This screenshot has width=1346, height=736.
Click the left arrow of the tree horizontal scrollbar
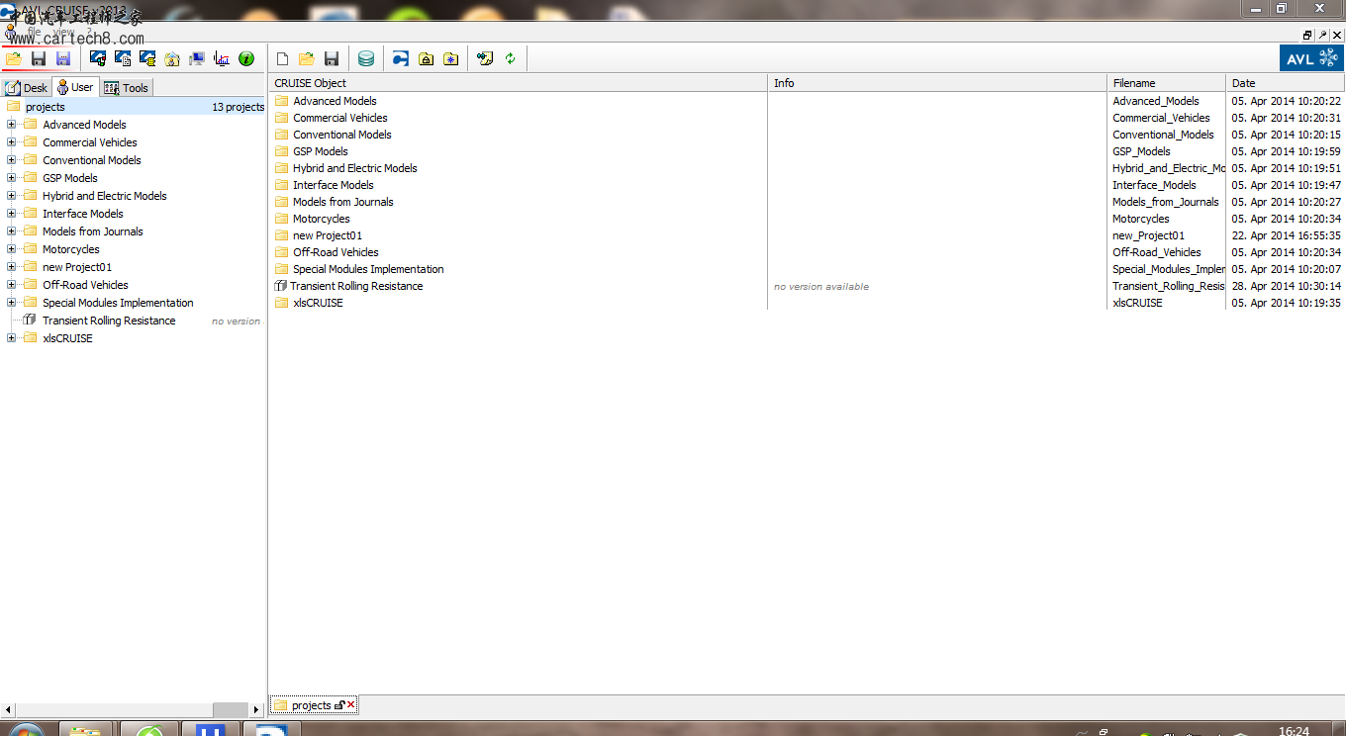[x=8, y=710]
